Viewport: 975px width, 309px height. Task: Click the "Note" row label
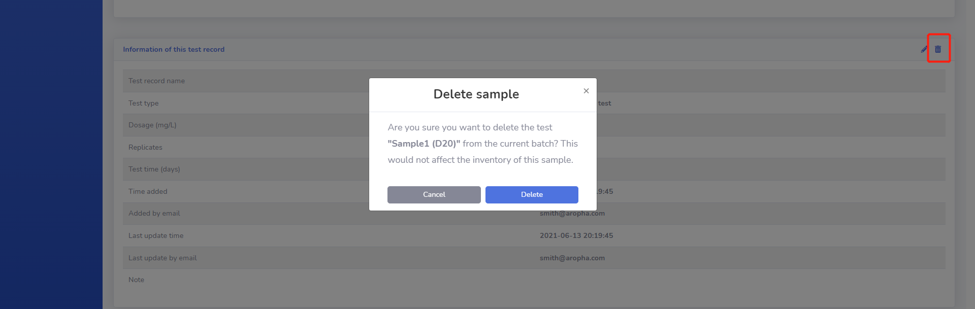tap(136, 280)
